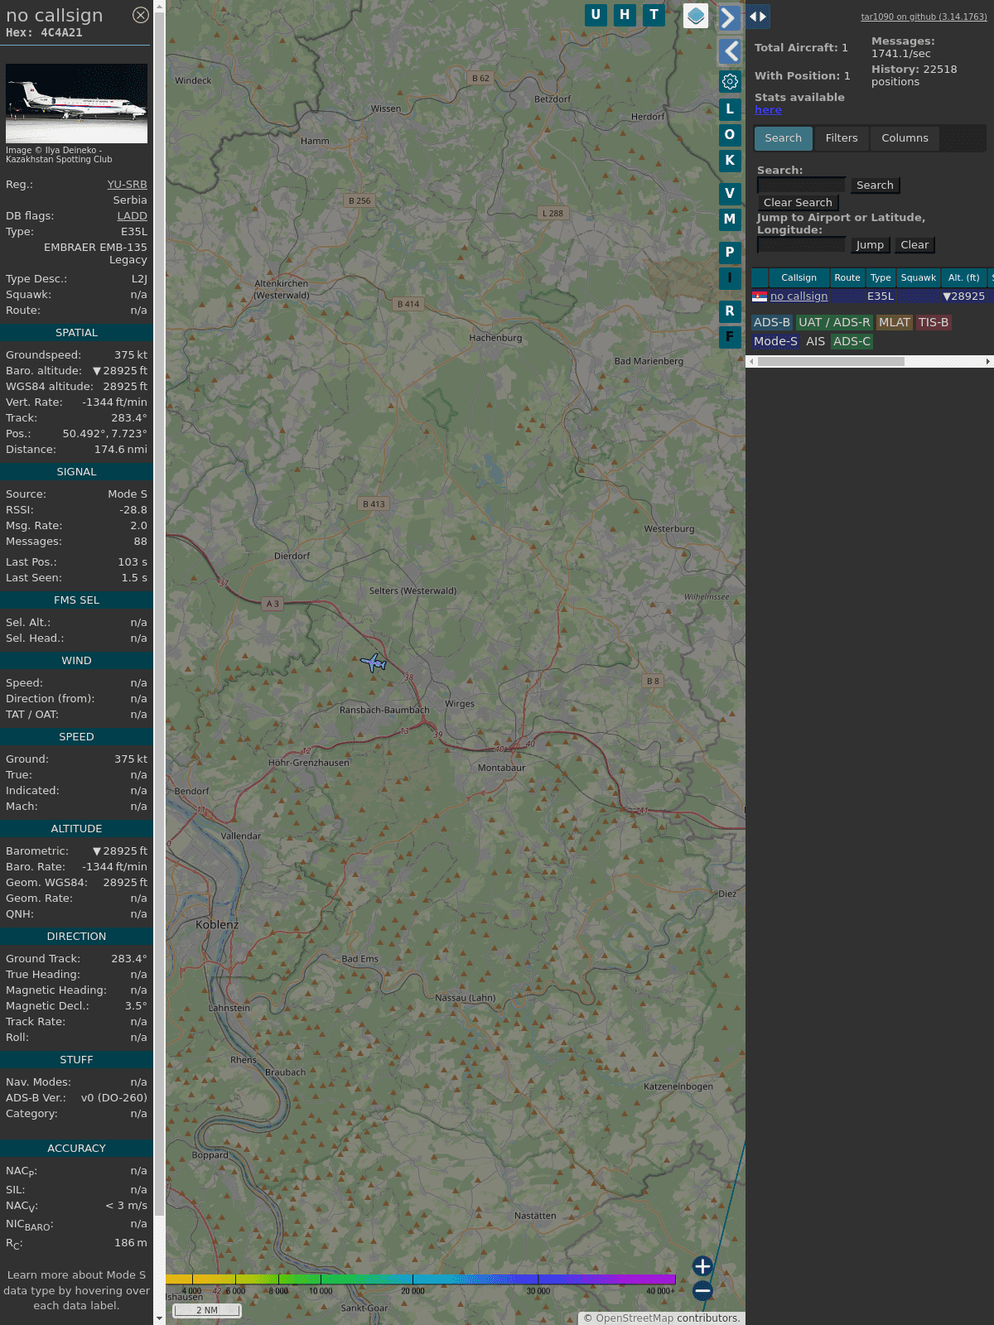The height and width of the screenshot is (1325, 994).
Task: Zoom out with the minus button
Action: [x=702, y=1290]
